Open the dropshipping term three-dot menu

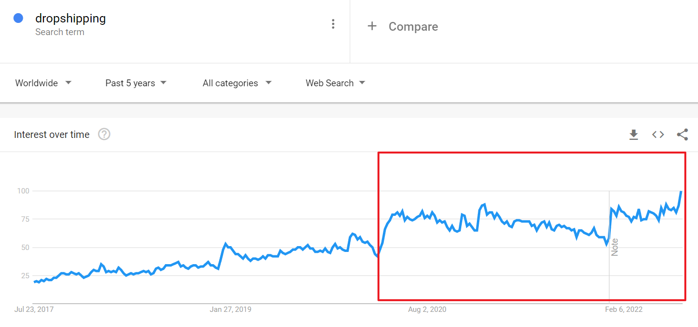(333, 24)
